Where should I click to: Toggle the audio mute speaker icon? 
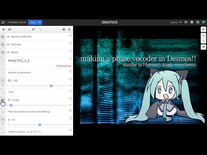pos(10,29)
